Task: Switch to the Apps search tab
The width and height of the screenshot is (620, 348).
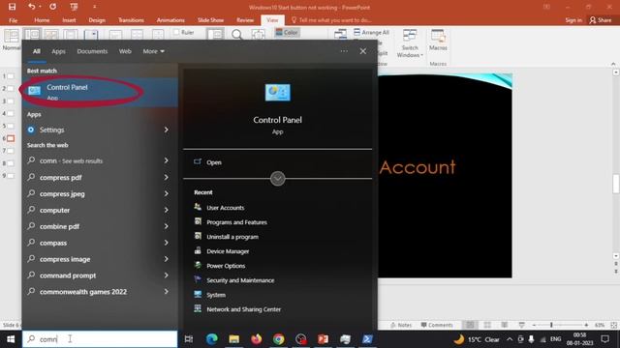Action: (58, 51)
